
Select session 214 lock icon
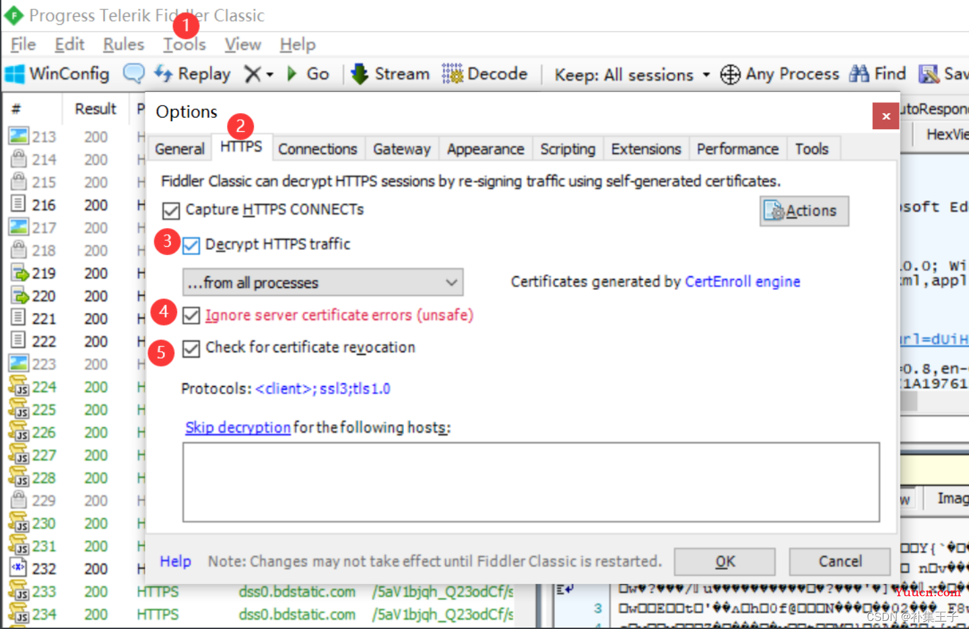(x=19, y=159)
